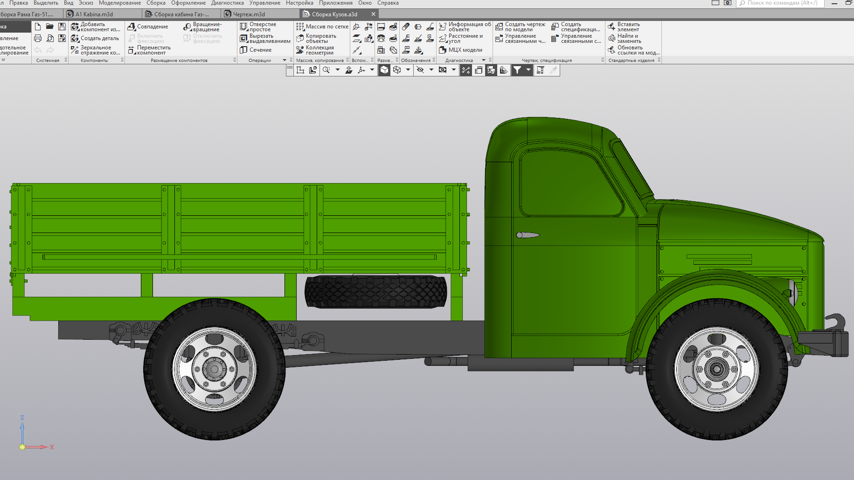Click the Print icon
Screen dimensions: 854x480
pyautogui.click(x=38, y=38)
